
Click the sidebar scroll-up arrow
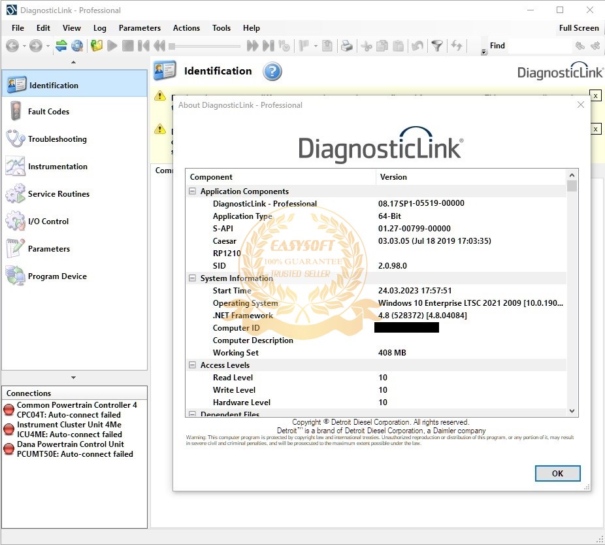73,62
